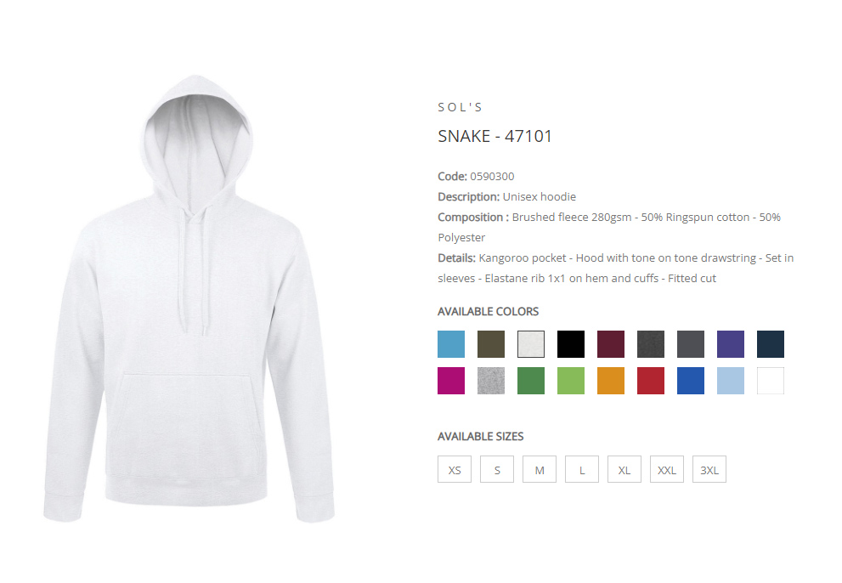The width and height of the screenshot is (842, 583).
Task: Click the white hoodie product image
Action: point(189,298)
